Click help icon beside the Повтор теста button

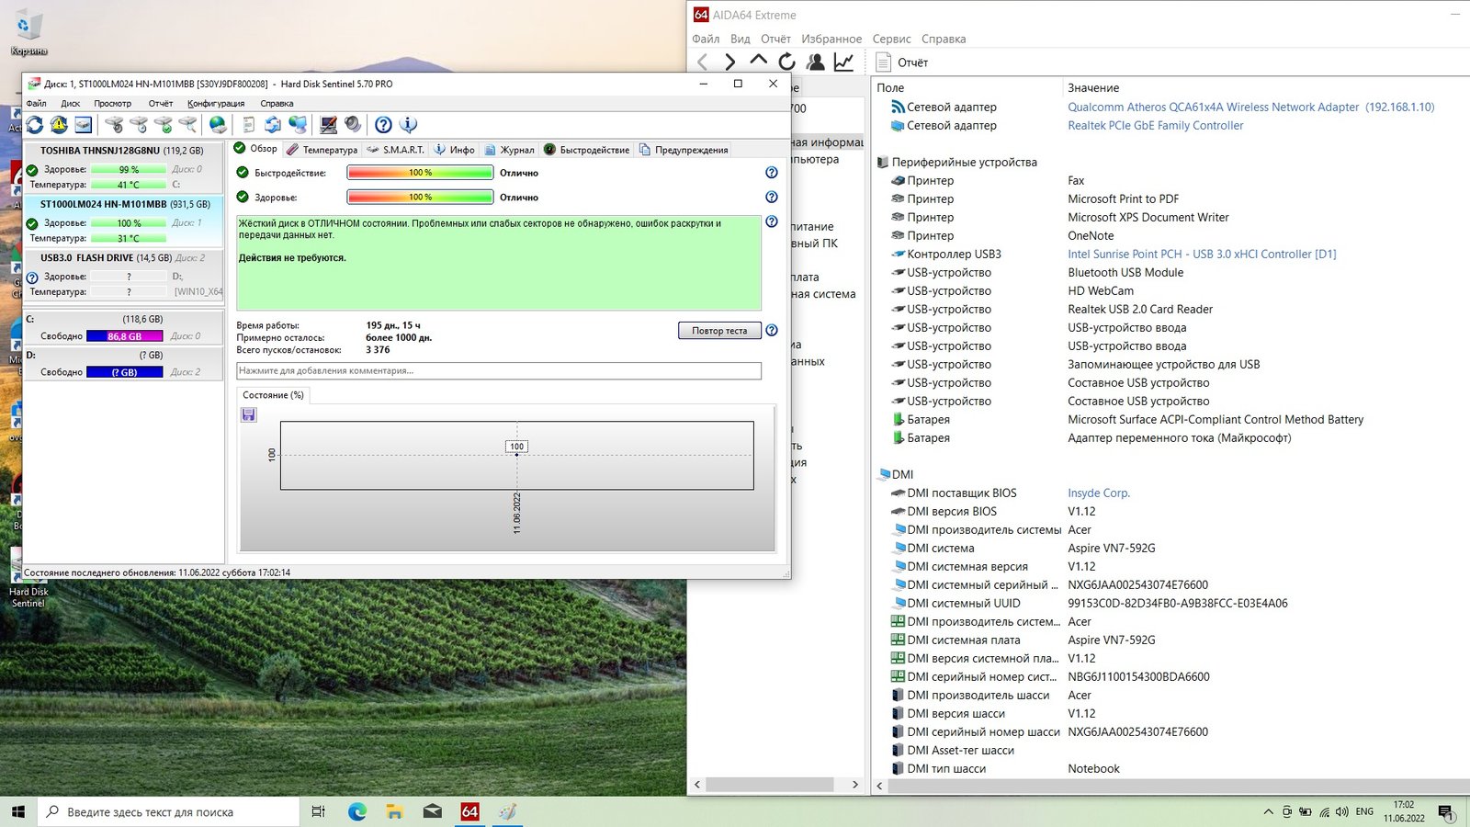772,331
